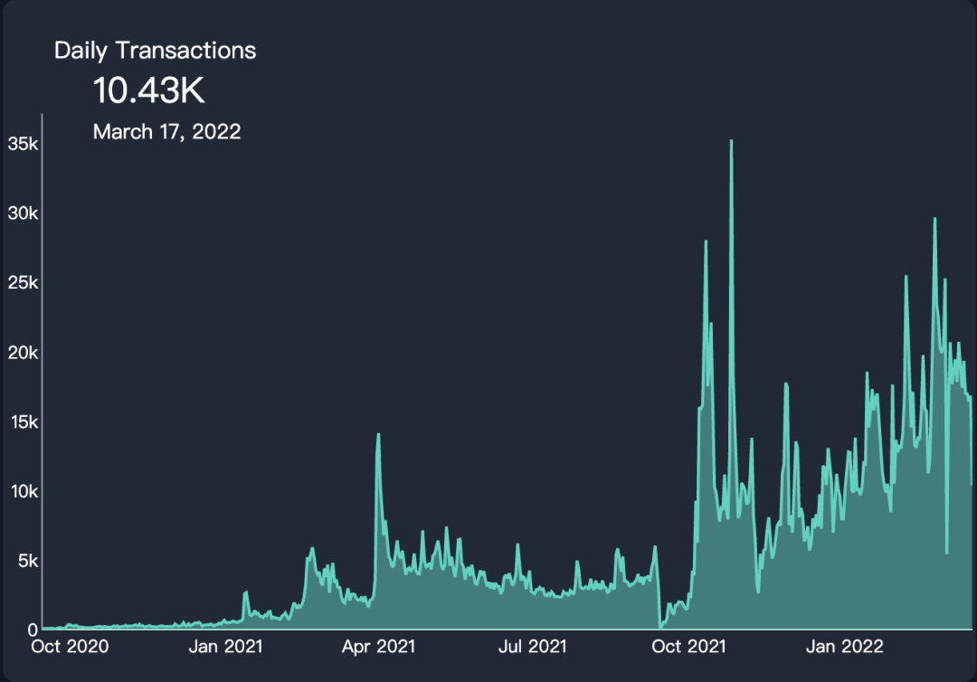The height and width of the screenshot is (682, 977).
Task: Click the near-30k peak in early 2022
Action: 934,219
